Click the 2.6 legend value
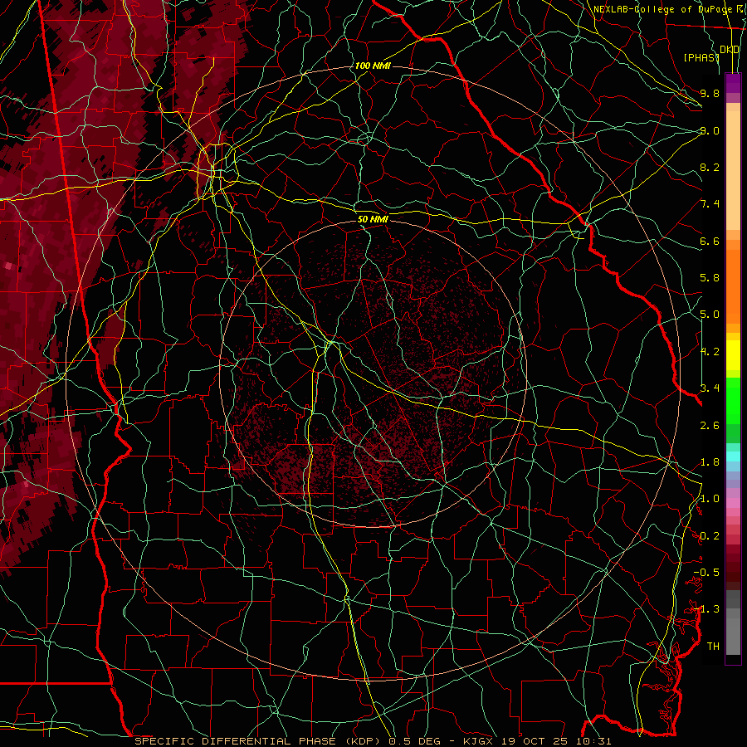The image size is (747, 747). pyautogui.click(x=710, y=426)
